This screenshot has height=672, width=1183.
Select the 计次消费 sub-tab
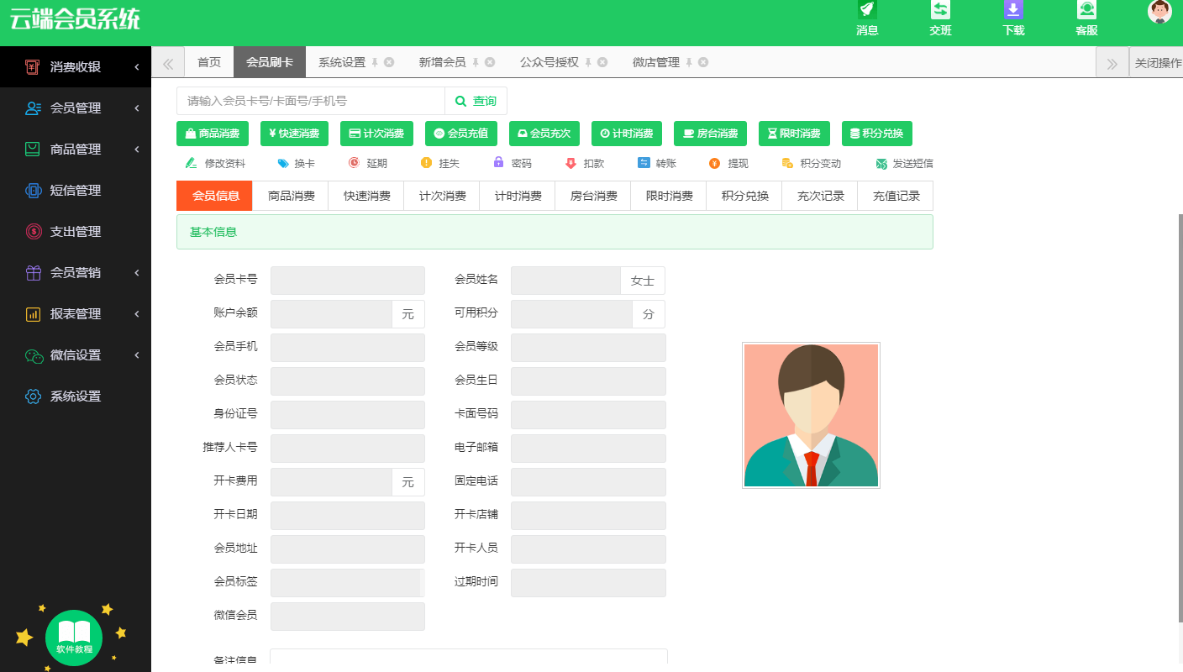coord(442,196)
